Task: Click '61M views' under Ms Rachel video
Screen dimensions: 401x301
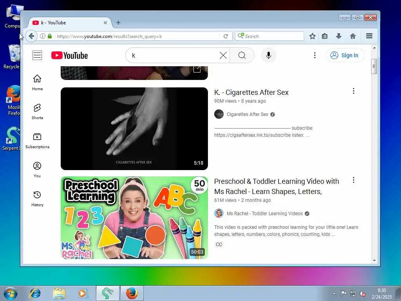Action: coord(225,200)
